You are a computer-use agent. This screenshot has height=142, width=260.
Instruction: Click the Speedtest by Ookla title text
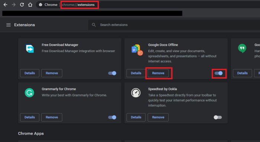(x=163, y=89)
